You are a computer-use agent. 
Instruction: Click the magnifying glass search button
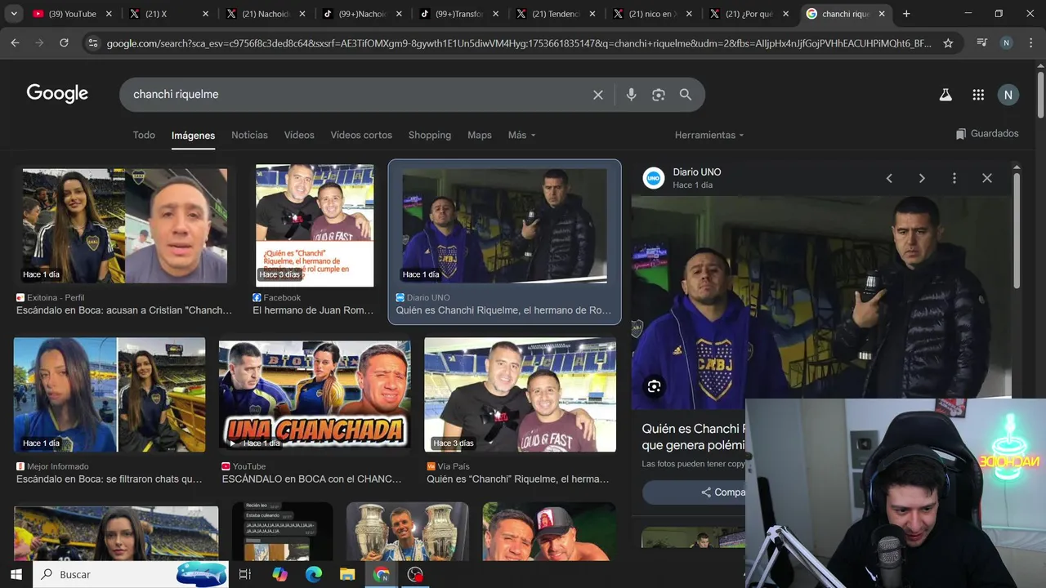click(x=686, y=95)
